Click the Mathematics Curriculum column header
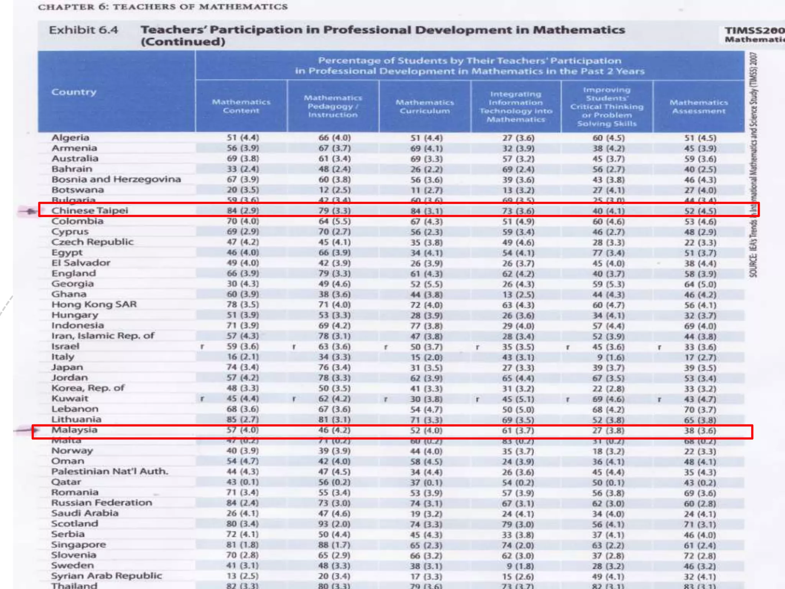Screen dimensions: 785x589 click(x=425, y=107)
